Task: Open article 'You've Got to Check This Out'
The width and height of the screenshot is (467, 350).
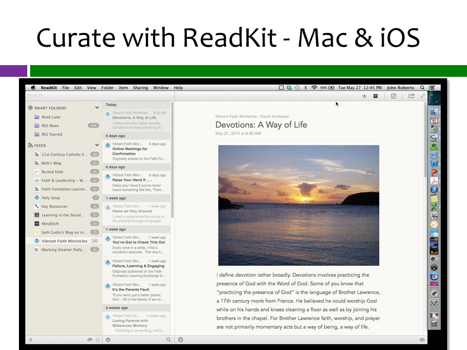Action: (136, 245)
